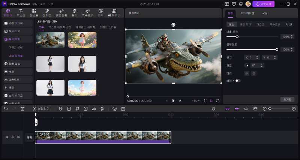Click the user avatar in the title bar
The image size is (300, 160).
click(248, 4)
